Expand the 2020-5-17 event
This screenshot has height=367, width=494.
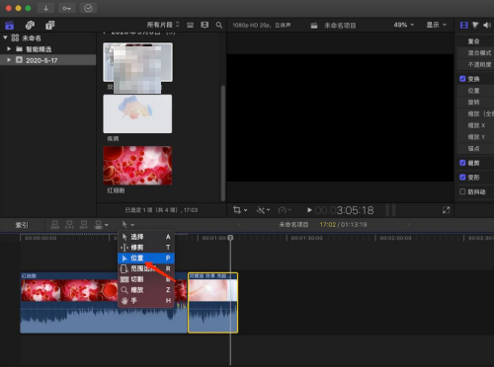(x=9, y=60)
